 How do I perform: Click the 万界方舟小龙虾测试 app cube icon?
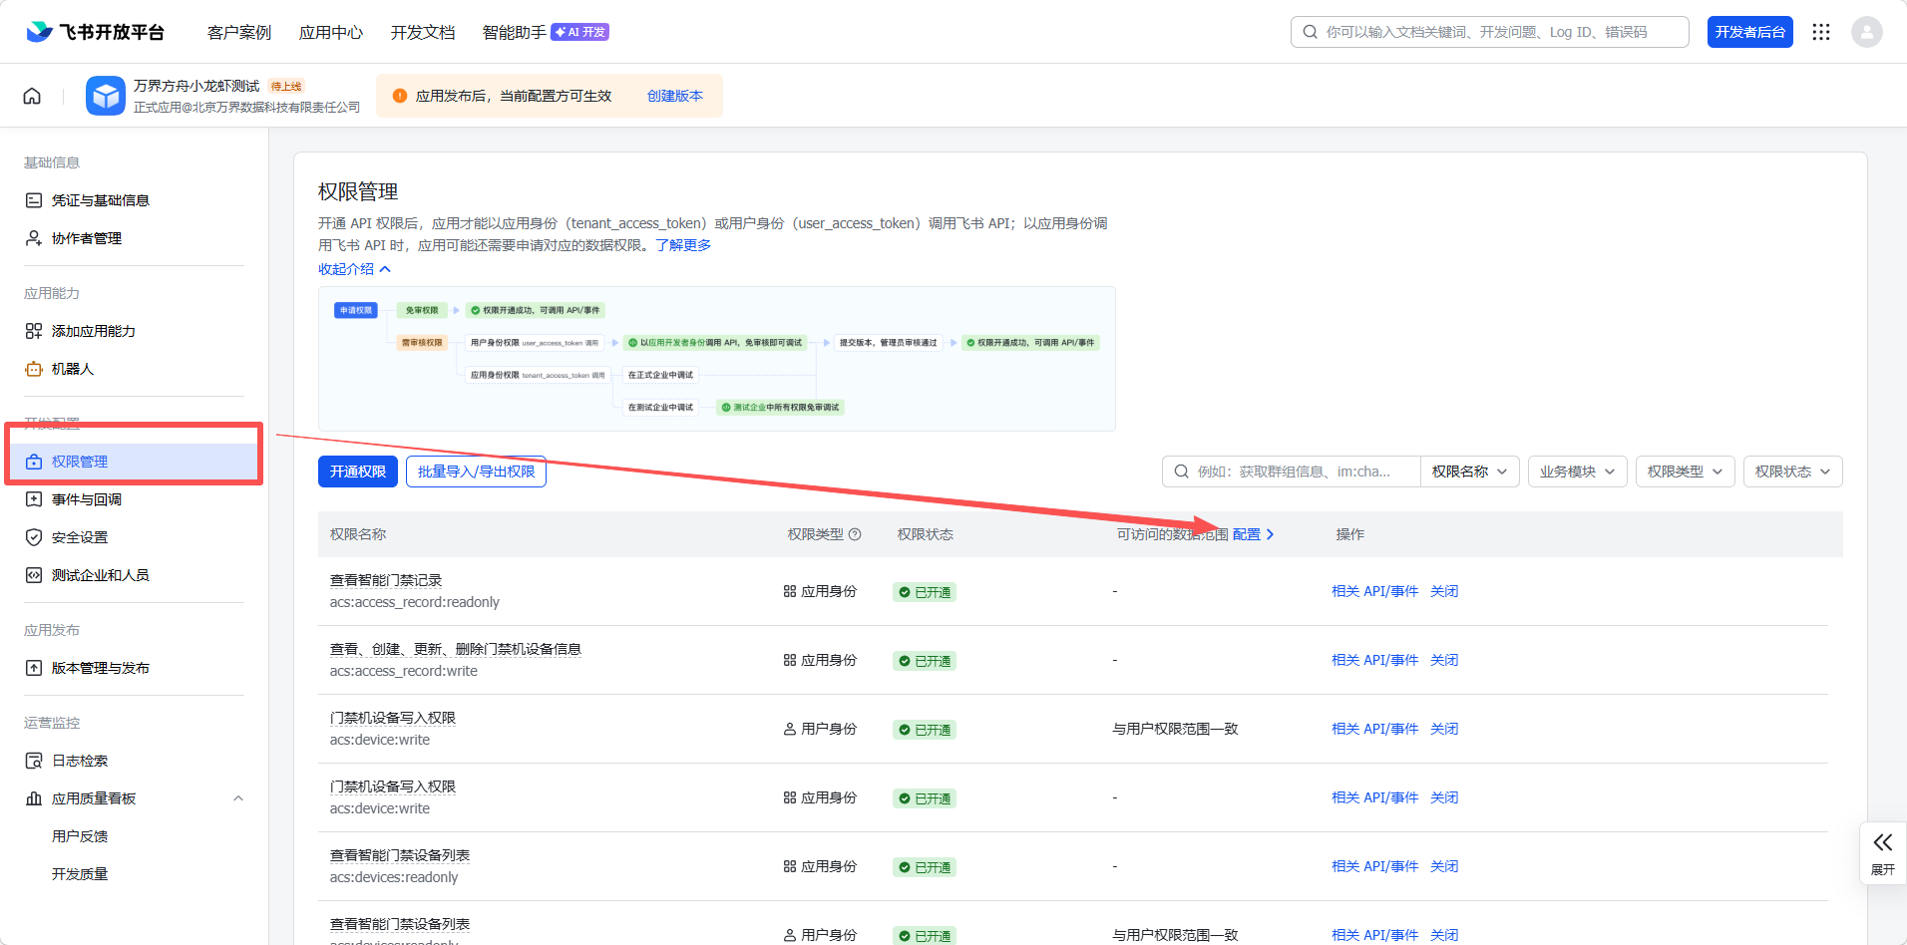[x=106, y=96]
